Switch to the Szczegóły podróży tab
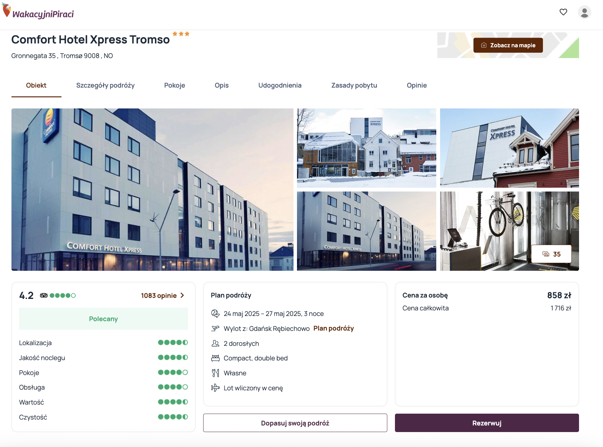The width and height of the screenshot is (603, 447). click(x=105, y=85)
